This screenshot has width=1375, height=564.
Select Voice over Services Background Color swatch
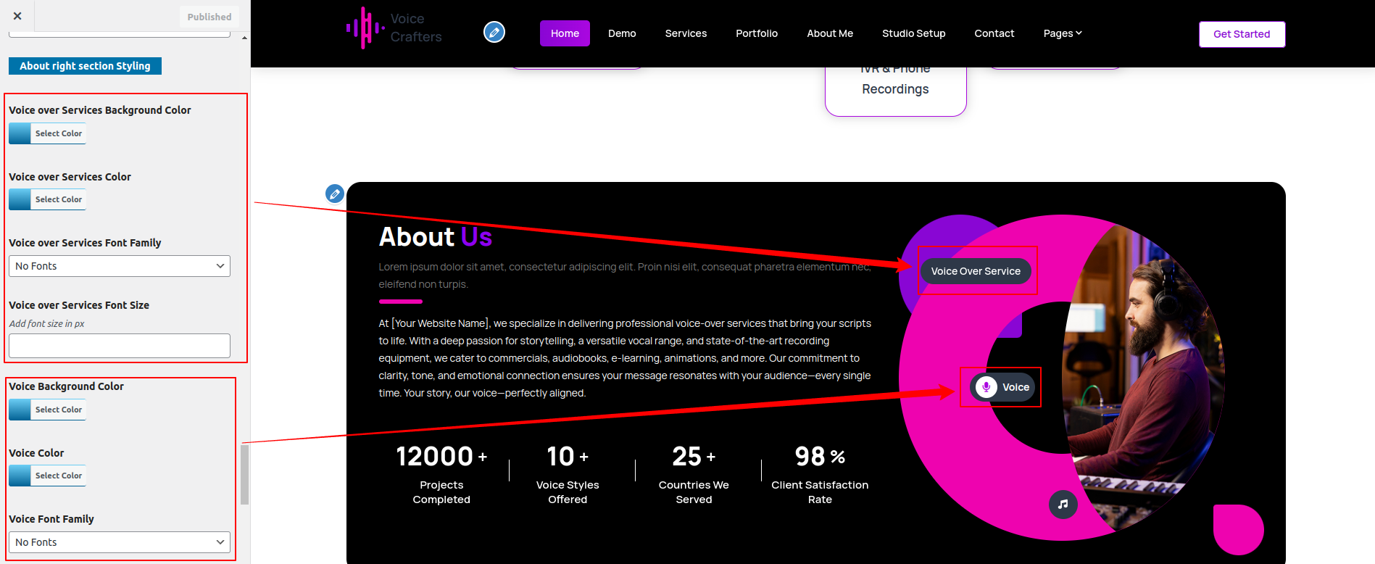(x=20, y=133)
